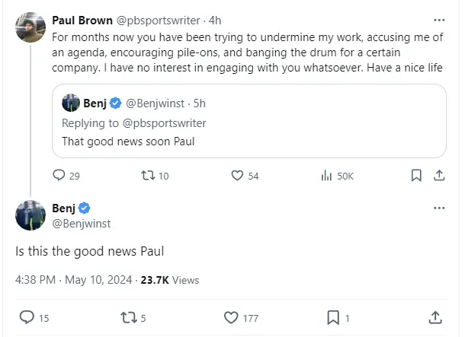Open more options on Paul Brown's tweet

click(x=439, y=19)
